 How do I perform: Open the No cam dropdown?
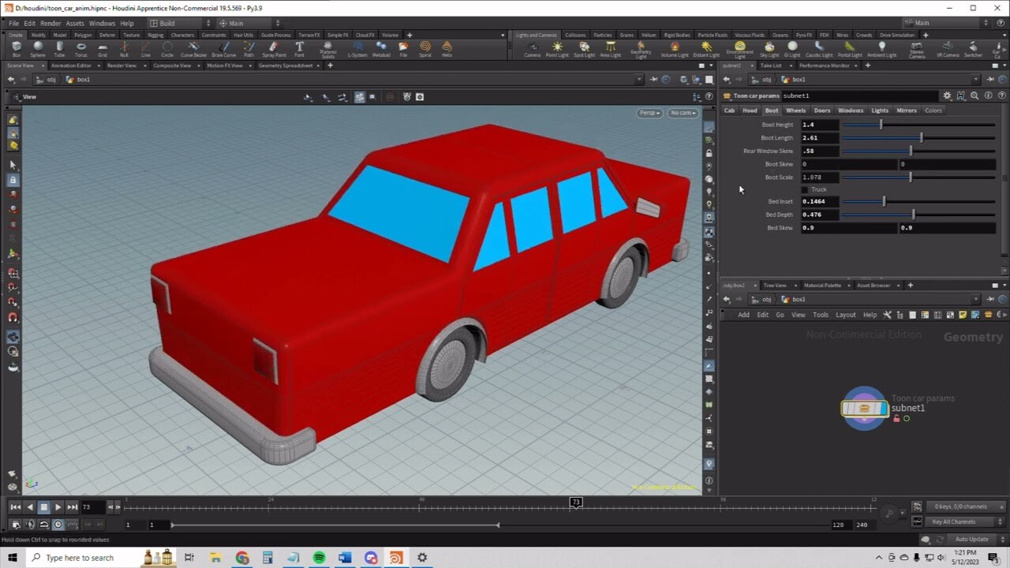click(682, 113)
